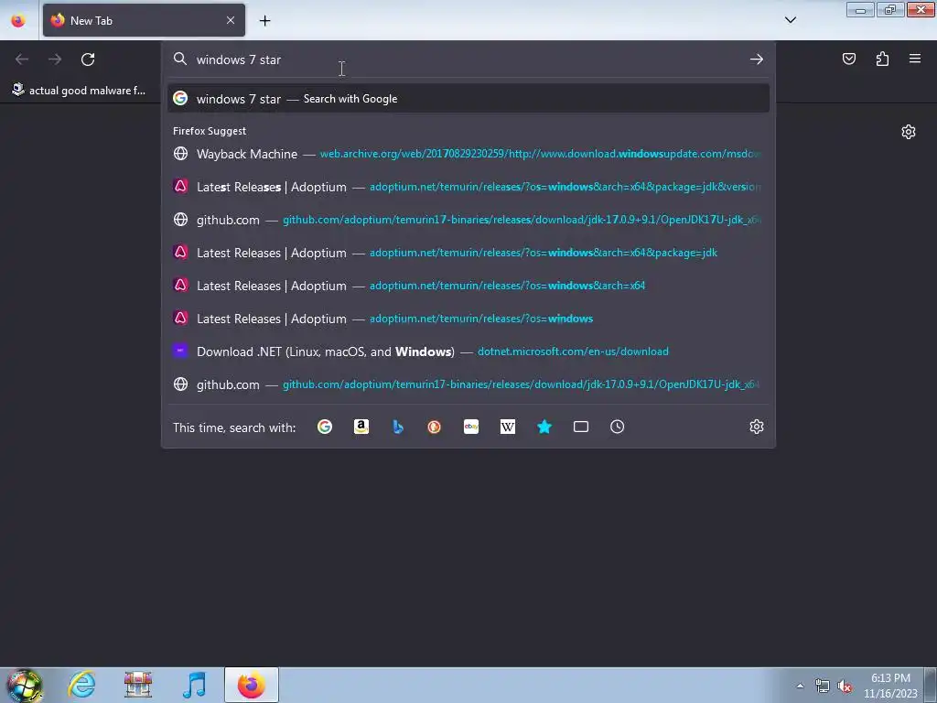Reload the page with the refresh icon

click(x=88, y=59)
